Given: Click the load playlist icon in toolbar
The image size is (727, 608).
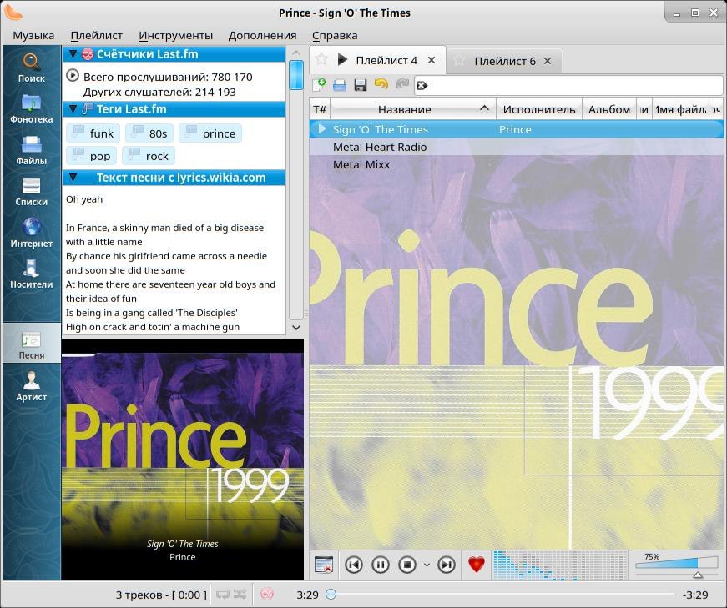Looking at the screenshot, I should (x=340, y=85).
